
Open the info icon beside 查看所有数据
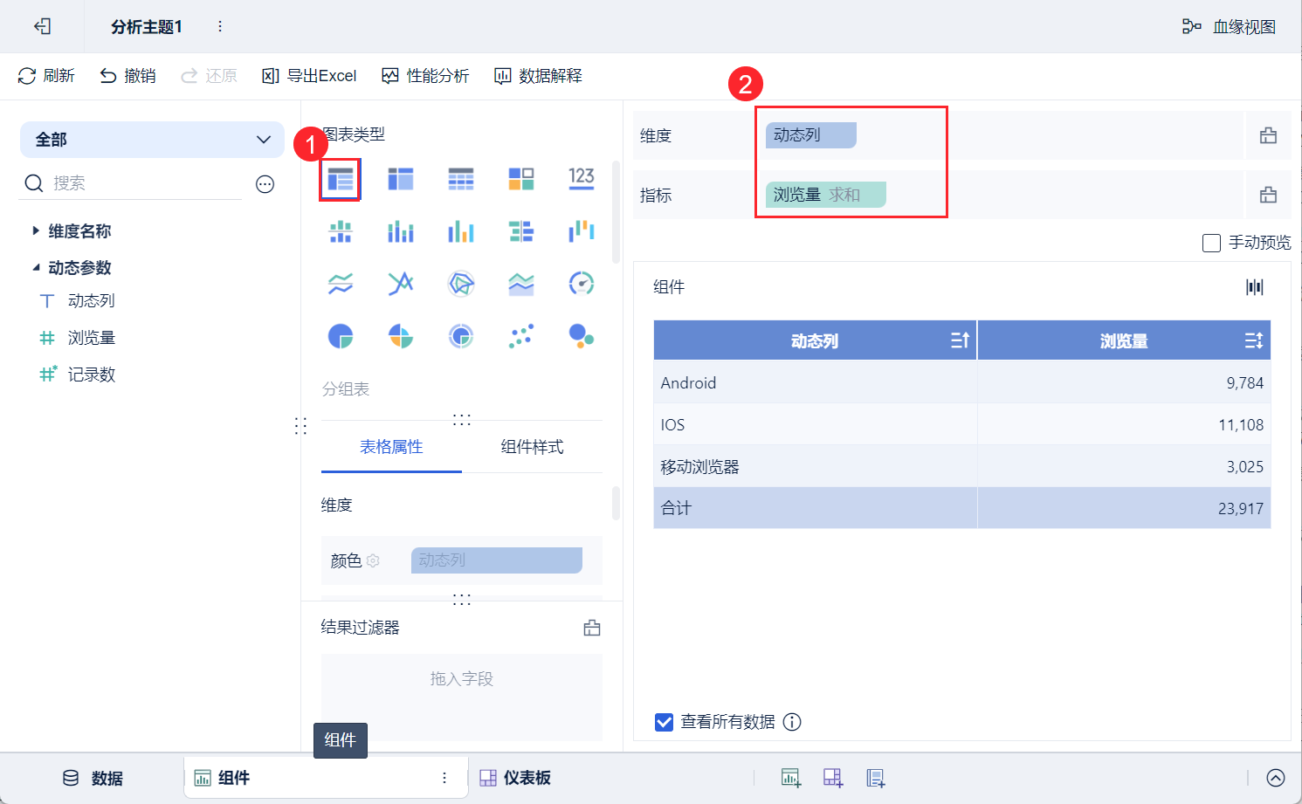[x=792, y=722]
